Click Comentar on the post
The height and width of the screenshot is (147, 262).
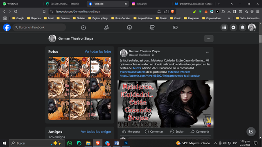pos(154,131)
